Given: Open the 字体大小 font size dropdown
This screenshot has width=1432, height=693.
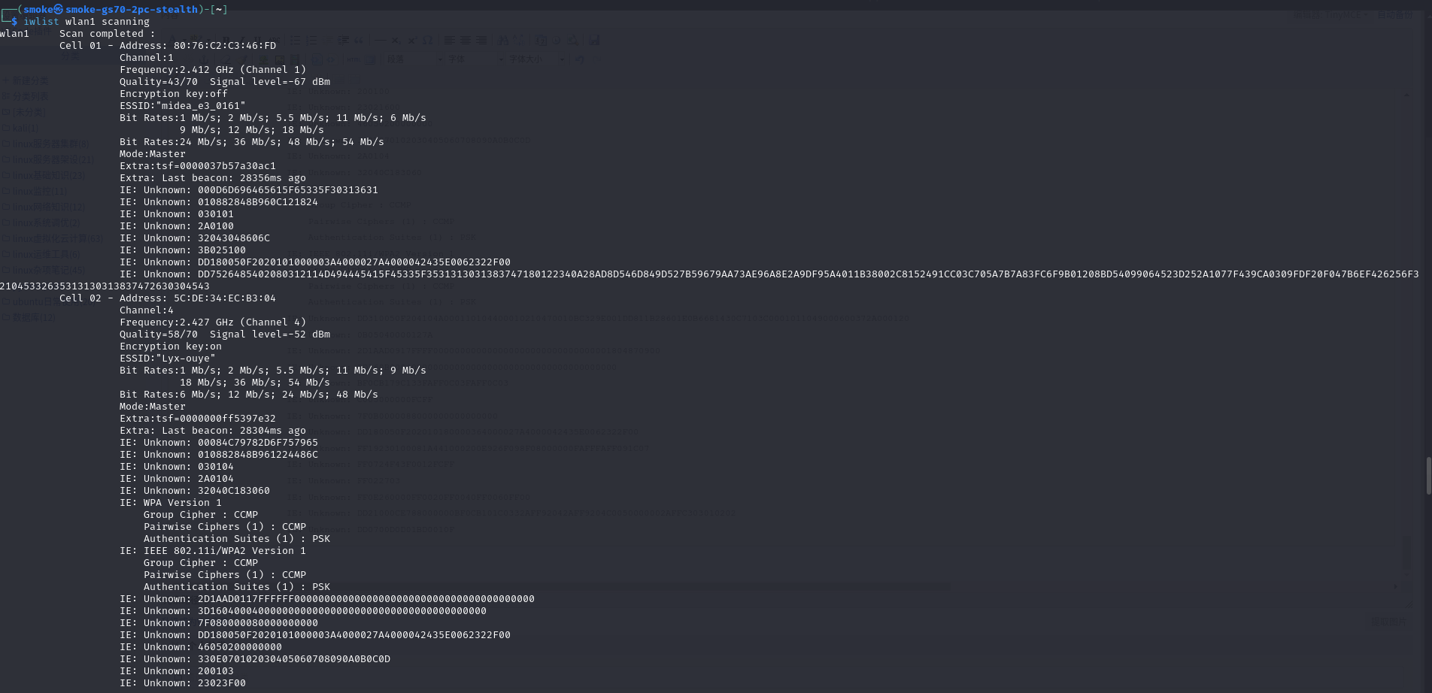Looking at the screenshot, I should [x=535, y=59].
